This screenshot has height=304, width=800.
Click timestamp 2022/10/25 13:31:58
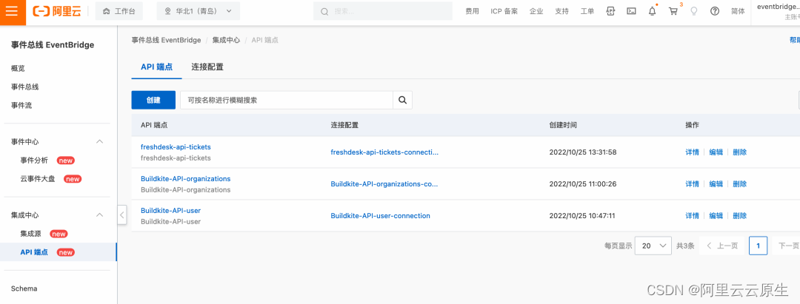tap(583, 152)
